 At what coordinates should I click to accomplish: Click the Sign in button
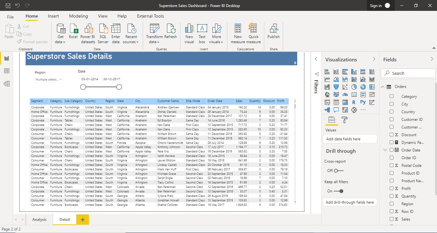click(x=380, y=5)
